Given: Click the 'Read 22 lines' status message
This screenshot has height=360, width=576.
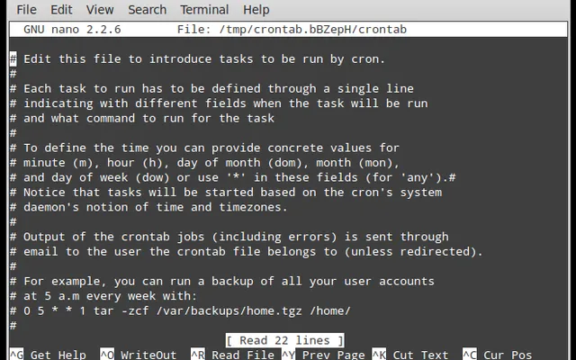Looking at the screenshot, I should click(x=284, y=340).
